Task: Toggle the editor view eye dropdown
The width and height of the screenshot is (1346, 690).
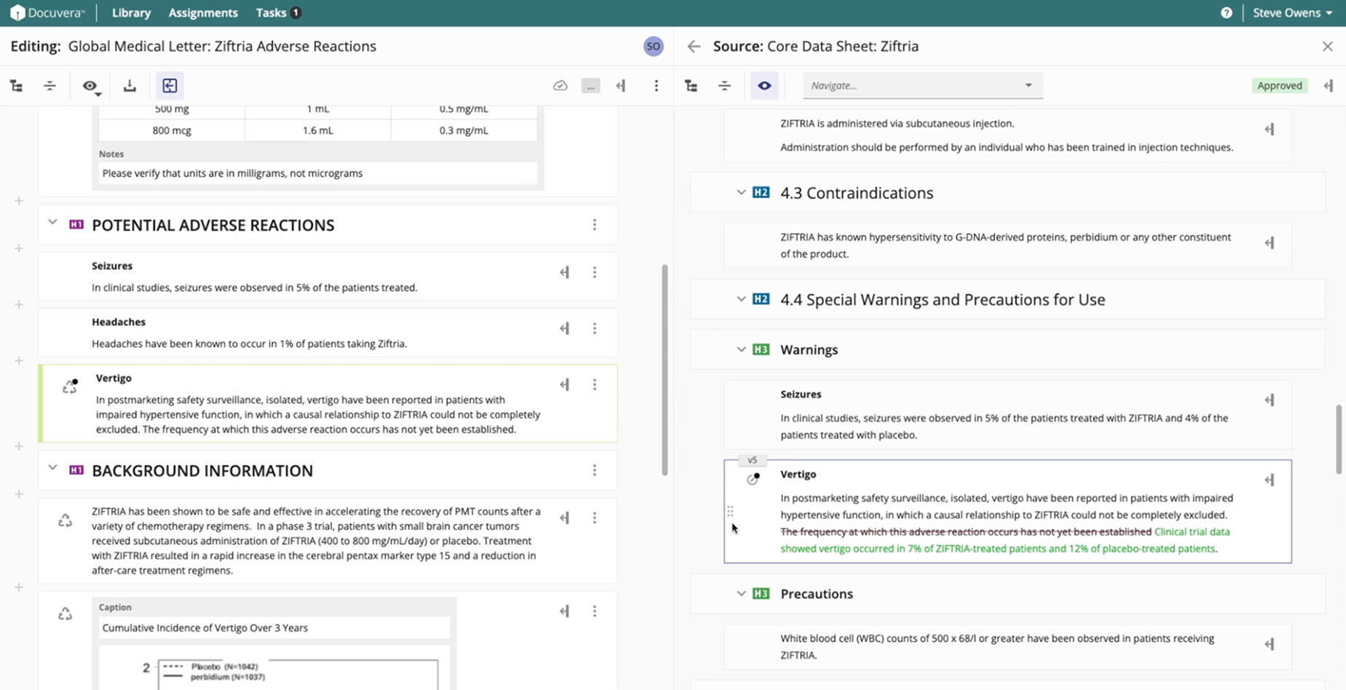Action: click(91, 86)
